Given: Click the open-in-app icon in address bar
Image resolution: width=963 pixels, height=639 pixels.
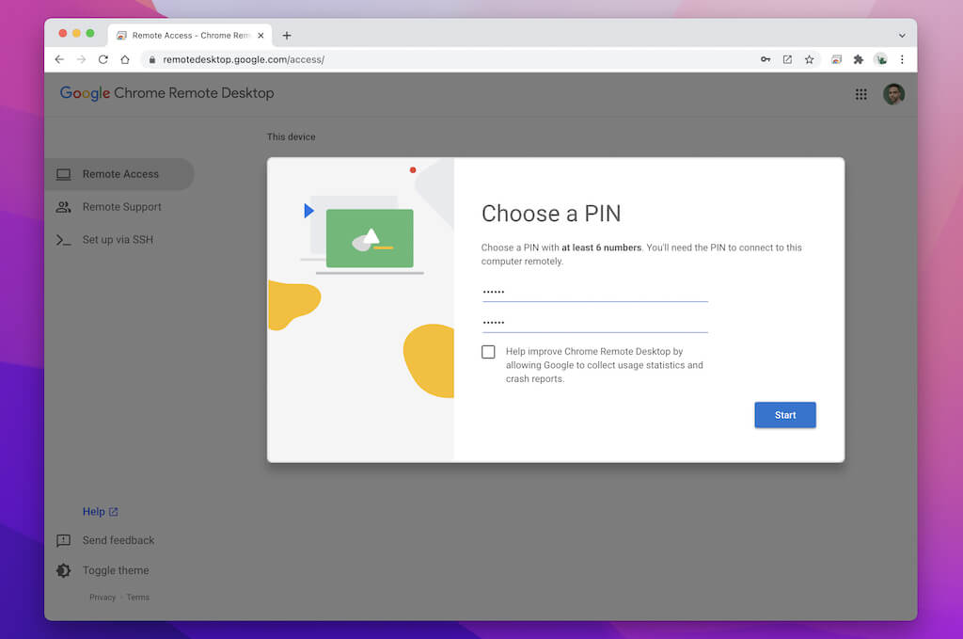Looking at the screenshot, I should (787, 59).
